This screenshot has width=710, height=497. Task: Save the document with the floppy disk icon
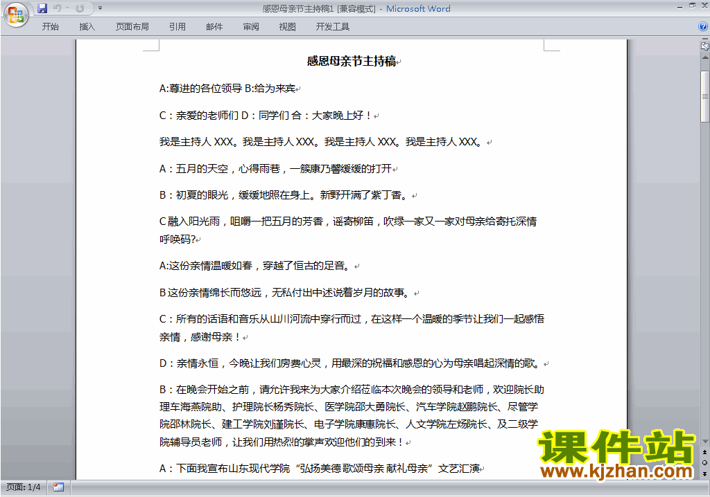coord(42,8)
